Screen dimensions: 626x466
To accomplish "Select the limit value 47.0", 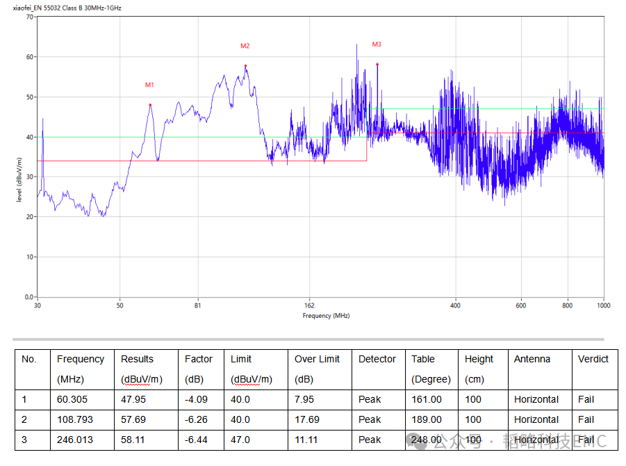I will [240, 440].
